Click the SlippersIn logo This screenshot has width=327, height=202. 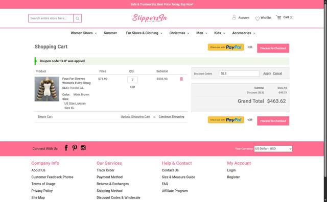pyautogui.click(x=150, y=18)
